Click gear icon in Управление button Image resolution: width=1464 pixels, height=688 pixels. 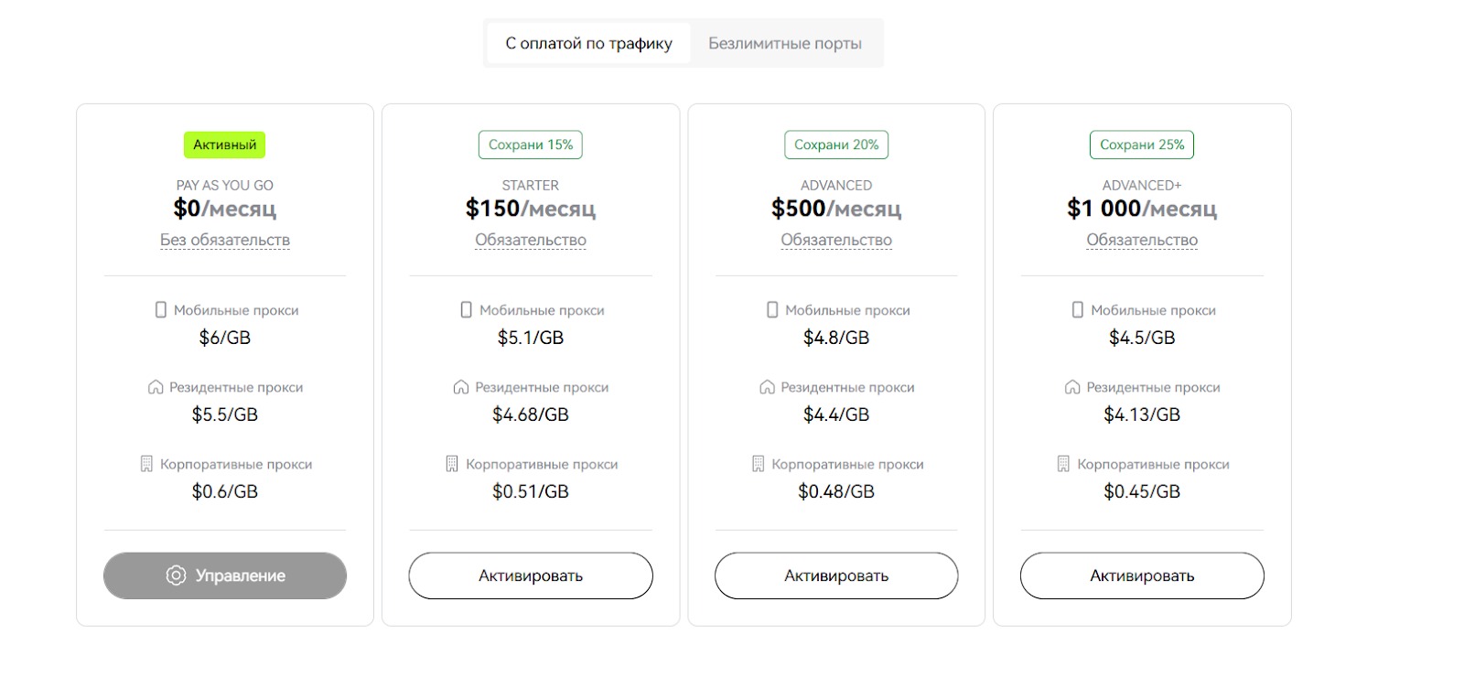pyautogui.click(x=176, y=575)
